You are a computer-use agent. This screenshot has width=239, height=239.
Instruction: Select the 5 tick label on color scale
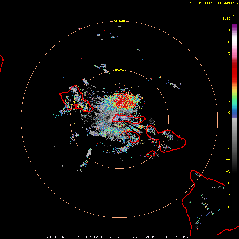coord(229,53)
